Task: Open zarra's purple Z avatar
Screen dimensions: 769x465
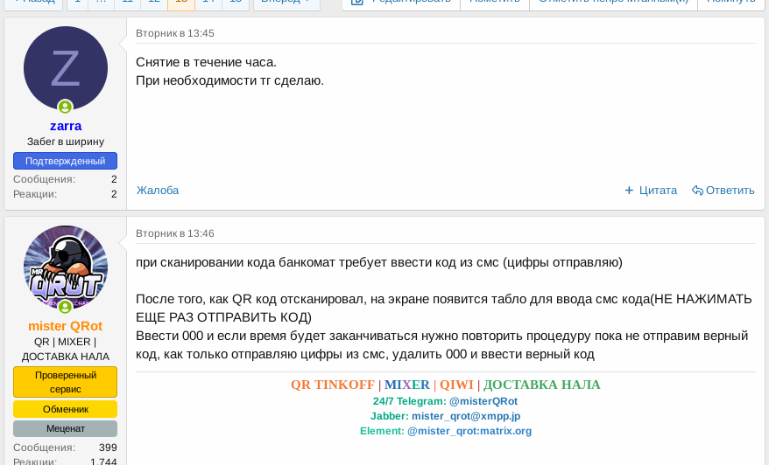Action: pos(66,68)
